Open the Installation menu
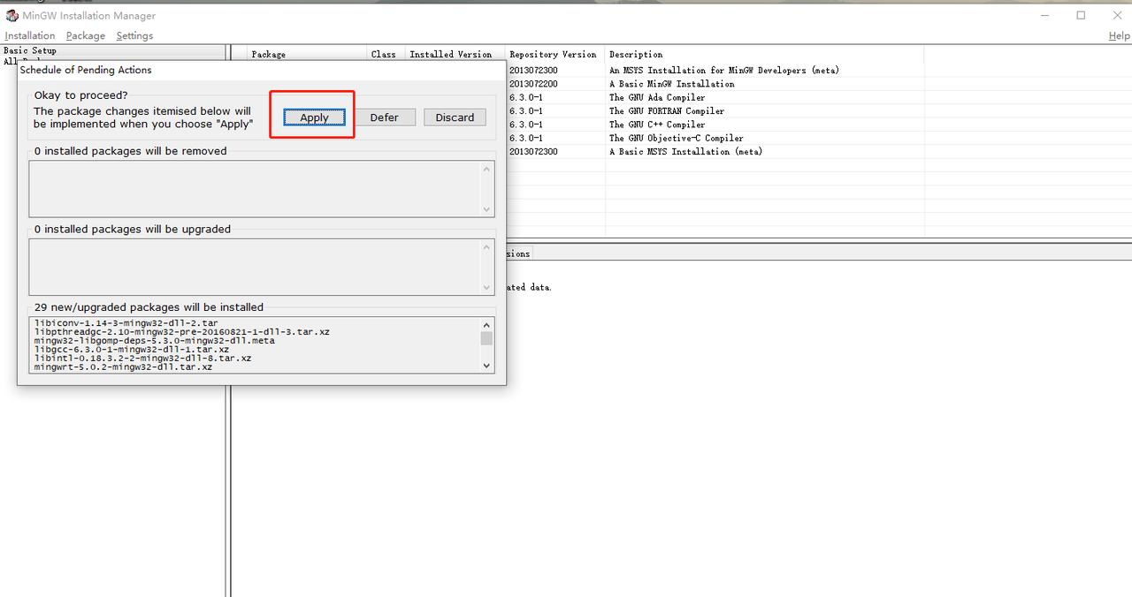Image resolution: width=1132 pixels, height=597 pixels. click(30, 35)
